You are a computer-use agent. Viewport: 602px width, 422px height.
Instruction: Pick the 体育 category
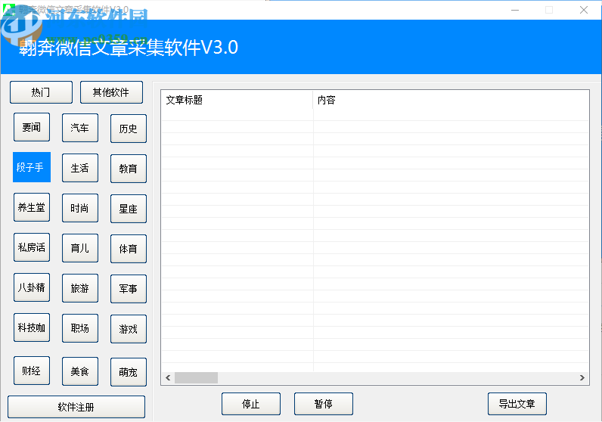tap(129, 249)
